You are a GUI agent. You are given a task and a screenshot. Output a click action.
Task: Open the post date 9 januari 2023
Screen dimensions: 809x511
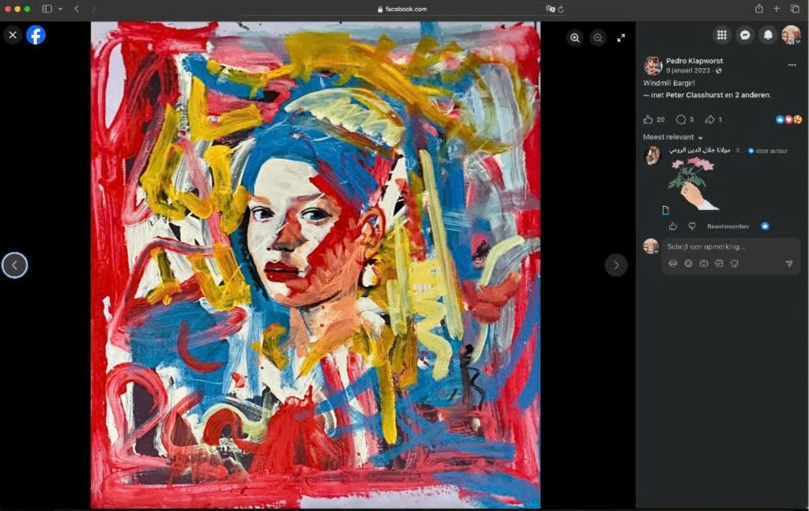pyautogui.click(x=688, y=70)
